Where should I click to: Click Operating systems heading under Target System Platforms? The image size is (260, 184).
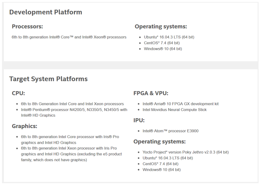tap(160, 141)
